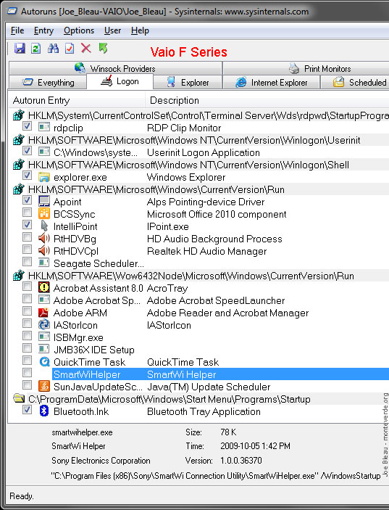
Task: Select the SmartWi Helper highlighted row
Action: point(220,374)
